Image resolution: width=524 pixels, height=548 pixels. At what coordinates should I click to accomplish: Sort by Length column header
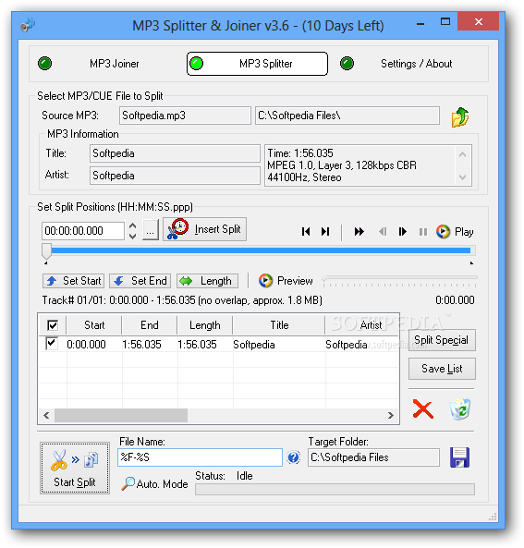tap(205, 325)
